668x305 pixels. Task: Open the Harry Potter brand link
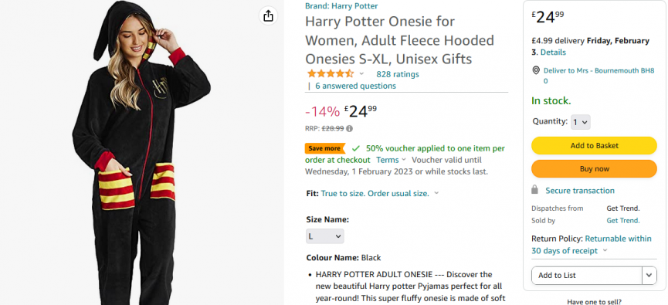tap(341, 6)
